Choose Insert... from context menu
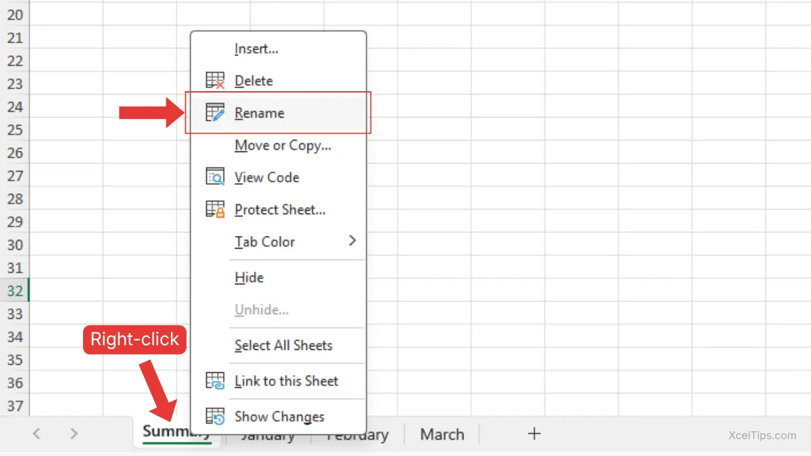 tap(256, 49)
